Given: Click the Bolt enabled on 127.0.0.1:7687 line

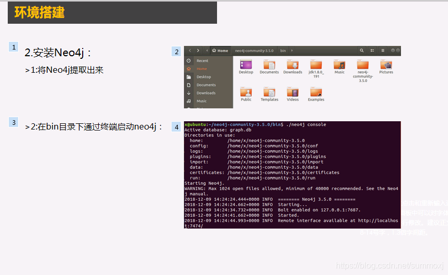Looking at the screenshot, I should [272, 210].
